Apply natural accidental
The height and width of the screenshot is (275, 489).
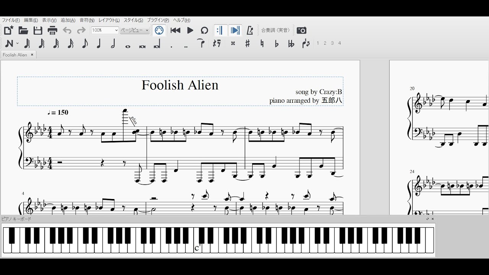tap(262, 44)
